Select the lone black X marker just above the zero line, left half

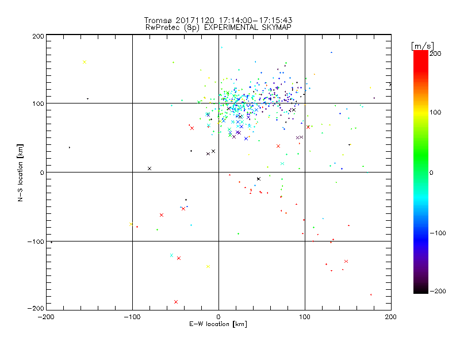point(149,168)
